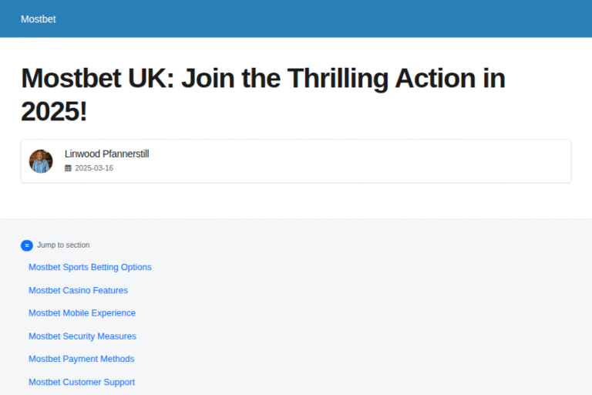
Task: Select the Mostbet Payment Methods link
Action: 82,359
